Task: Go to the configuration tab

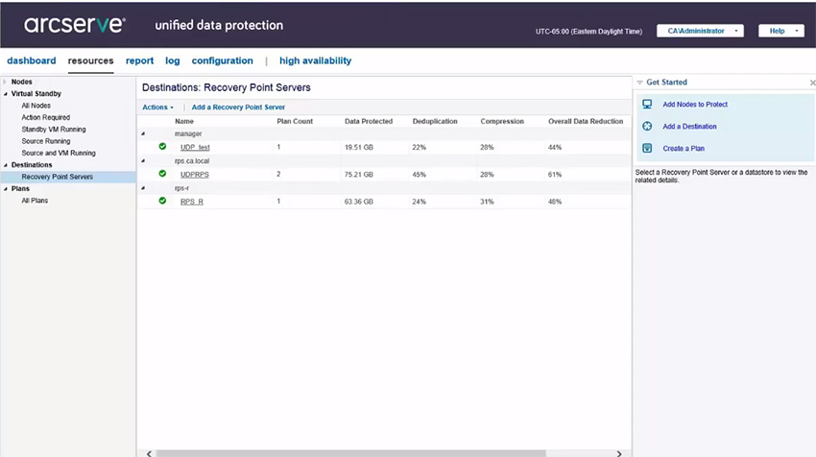Action: click(222, 60)
